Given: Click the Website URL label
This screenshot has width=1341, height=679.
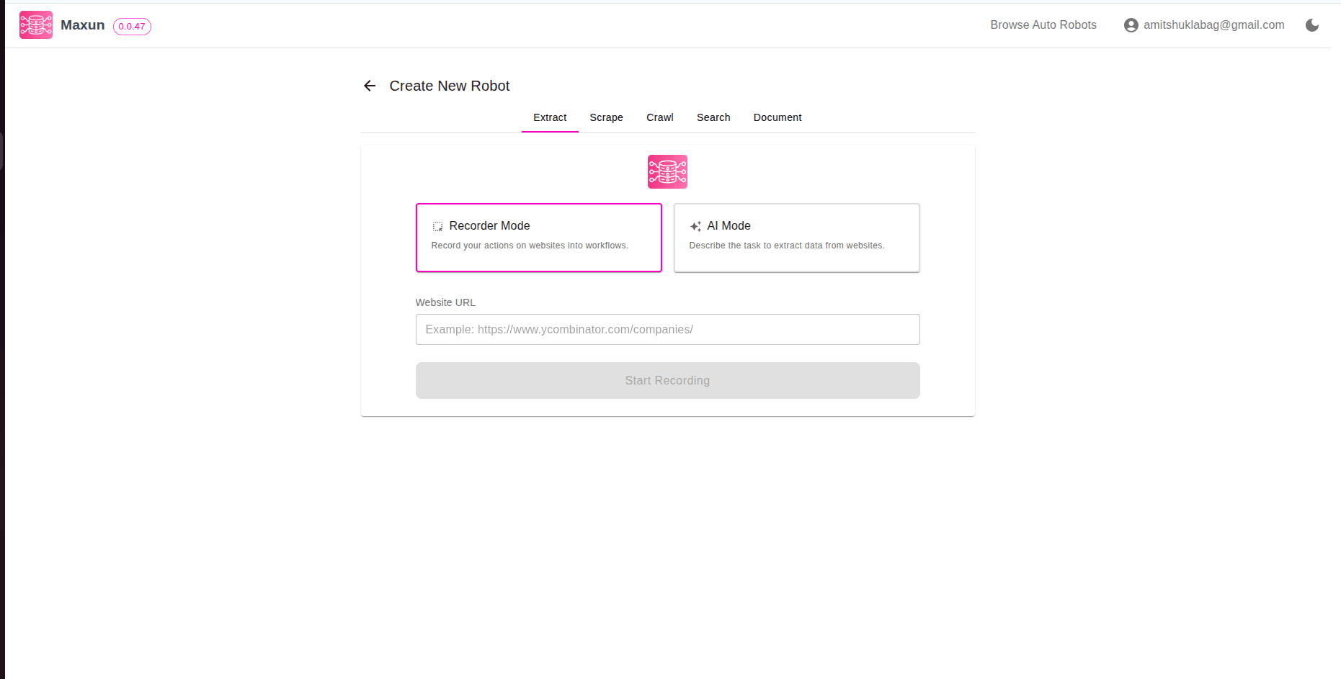Looking at the screenshot, I should (x=445, y=302).
